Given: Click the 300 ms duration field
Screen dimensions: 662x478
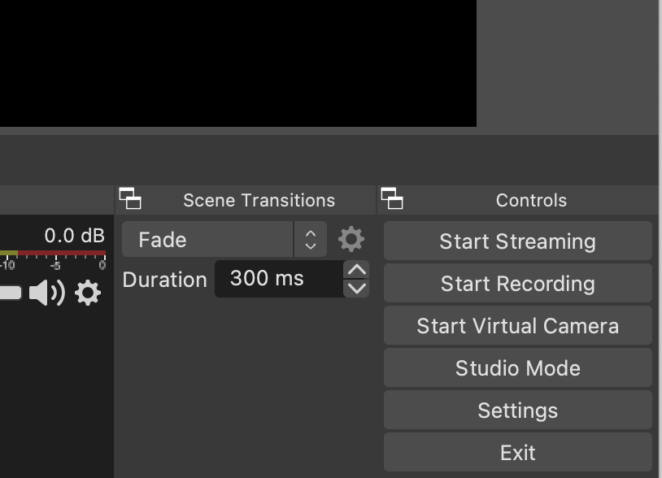Looking at the screenshot, I should coord(278,279).
